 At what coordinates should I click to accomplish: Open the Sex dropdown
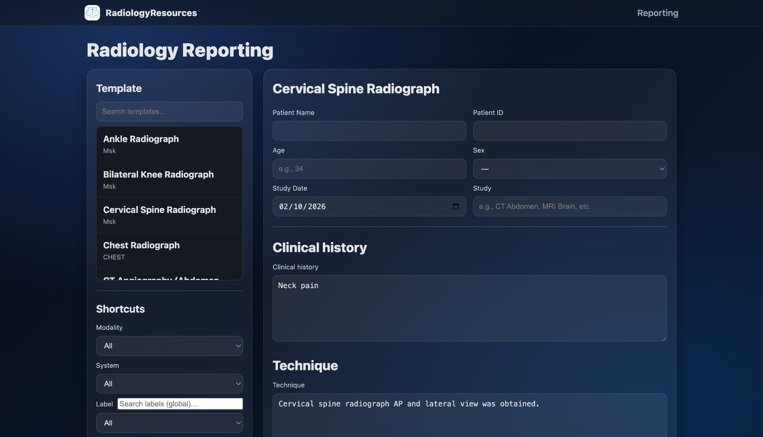[569, 169]
